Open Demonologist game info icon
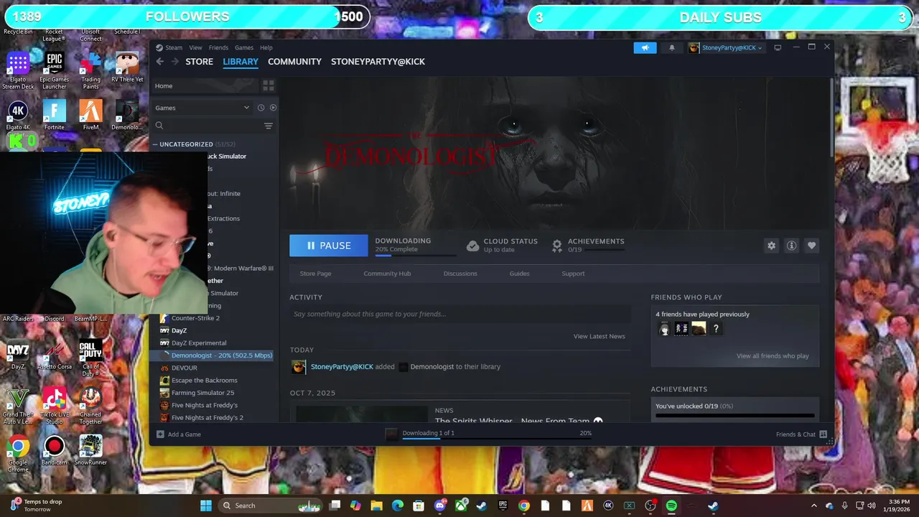The image size is (919, 517). 791,246
